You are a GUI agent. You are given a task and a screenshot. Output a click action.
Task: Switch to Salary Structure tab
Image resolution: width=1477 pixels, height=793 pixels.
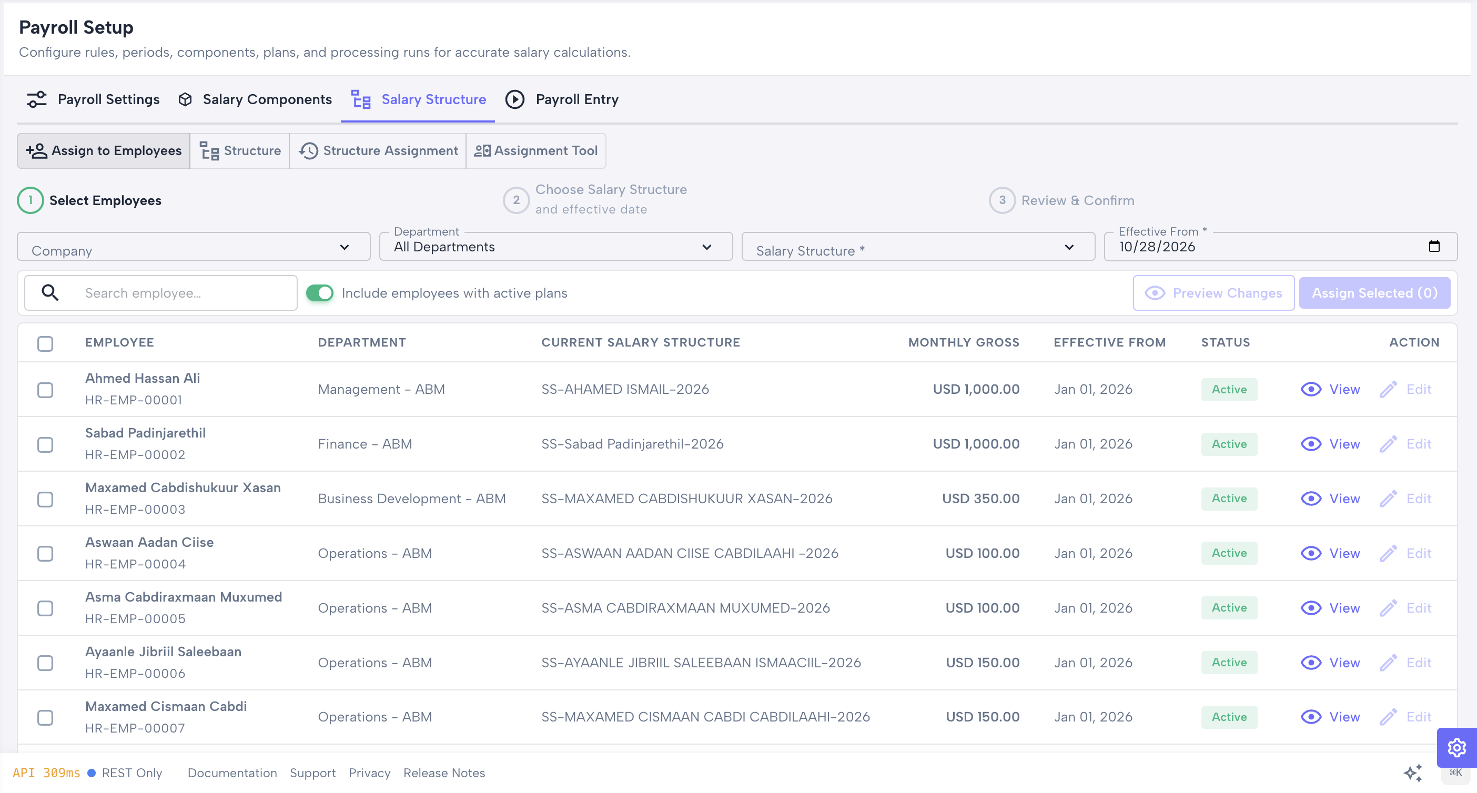coord(418,99)
